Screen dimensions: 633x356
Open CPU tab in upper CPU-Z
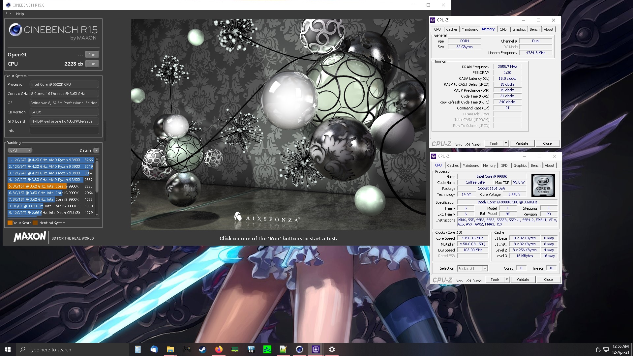[x=437, y=29]
